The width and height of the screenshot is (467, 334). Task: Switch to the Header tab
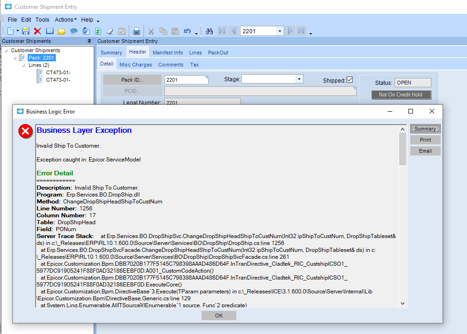pyautogui.click(x=138, y=52)
